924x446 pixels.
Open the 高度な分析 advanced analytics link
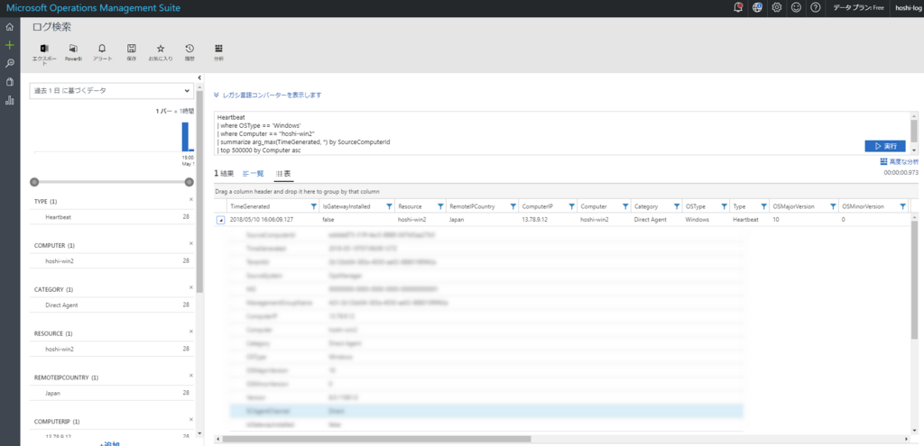pyautogui.click(x=899, y=161)
